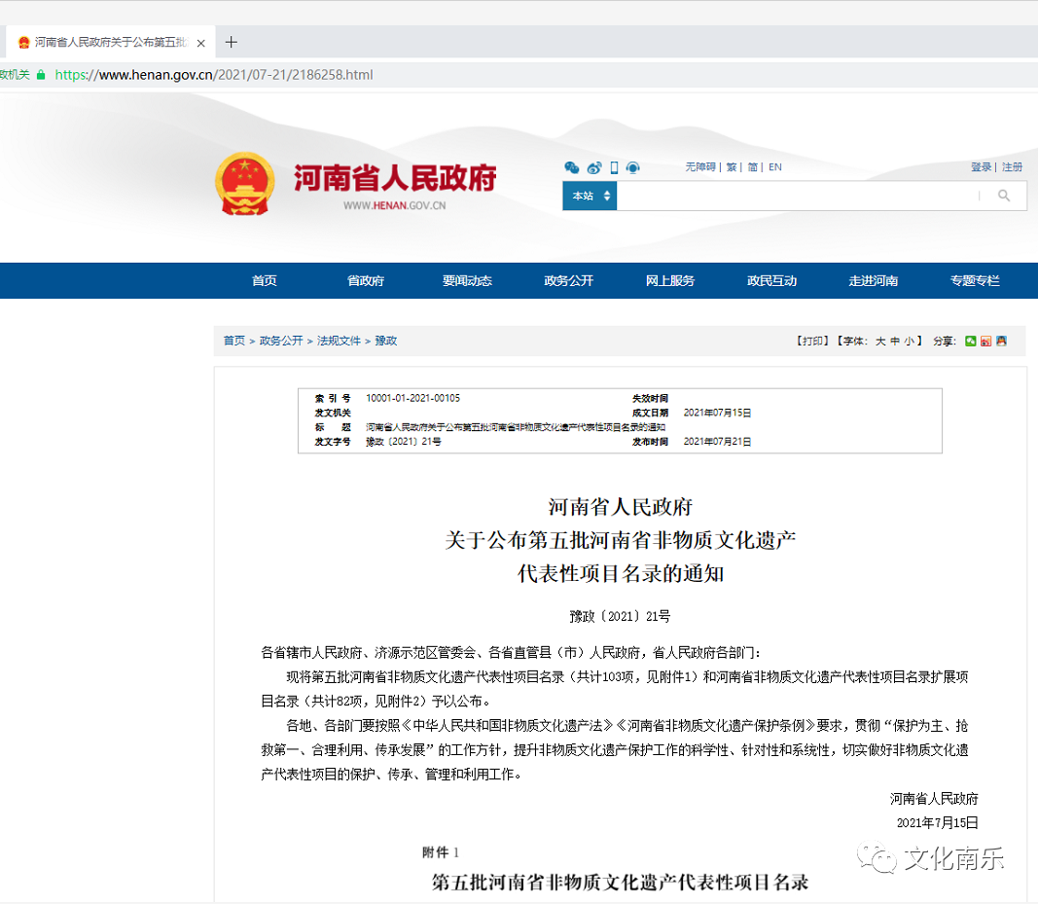This screenshot has width=1038, height=904.
Task: Click the search magnifier icon
Action: point(1004,196)
